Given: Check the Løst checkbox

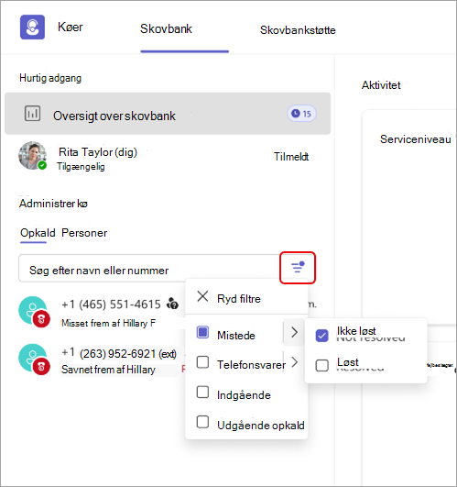Looking at the screenshot, I should tap(321, 365).
